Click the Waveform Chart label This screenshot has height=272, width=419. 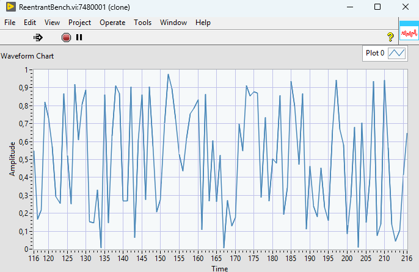[27, 56]
